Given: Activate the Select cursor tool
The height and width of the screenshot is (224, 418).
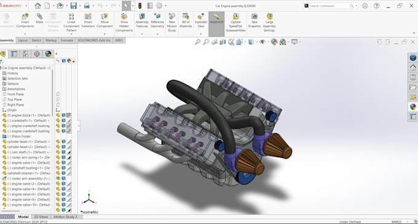Looking at the screenshot, I should [x=126, y=6].
